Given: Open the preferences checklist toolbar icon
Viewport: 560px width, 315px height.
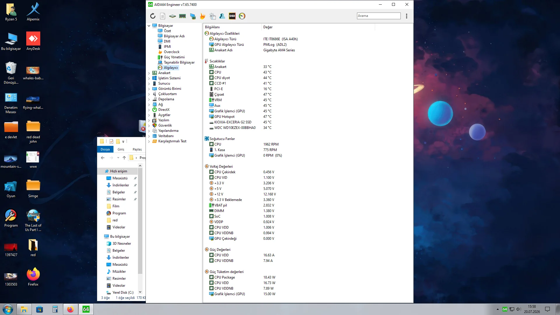Looking at the screenshot, I should click(x=212, y=16).
